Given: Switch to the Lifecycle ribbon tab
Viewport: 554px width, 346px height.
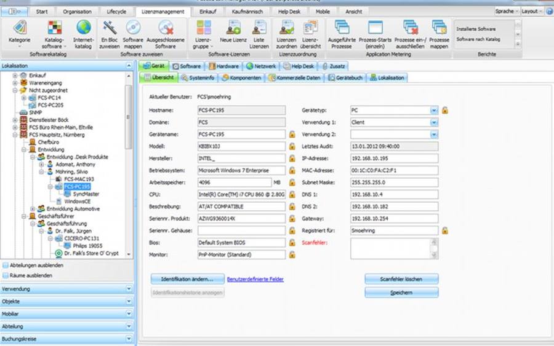Looking at the screenshot, I should tap(116, 12).
